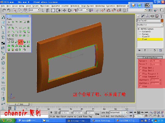Click the Rectangular Selection Region icon
Viewport: 165px width, 123px height.
click(53, 10)
